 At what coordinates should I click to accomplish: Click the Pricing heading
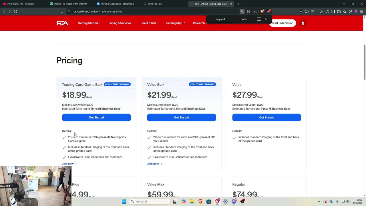(69, 61)
